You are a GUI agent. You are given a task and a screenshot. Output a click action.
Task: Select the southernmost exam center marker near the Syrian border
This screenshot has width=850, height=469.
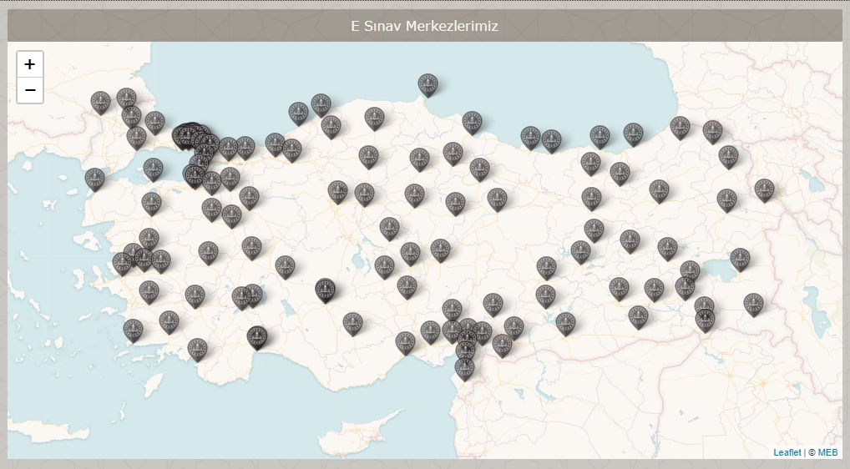click(464, 370)
